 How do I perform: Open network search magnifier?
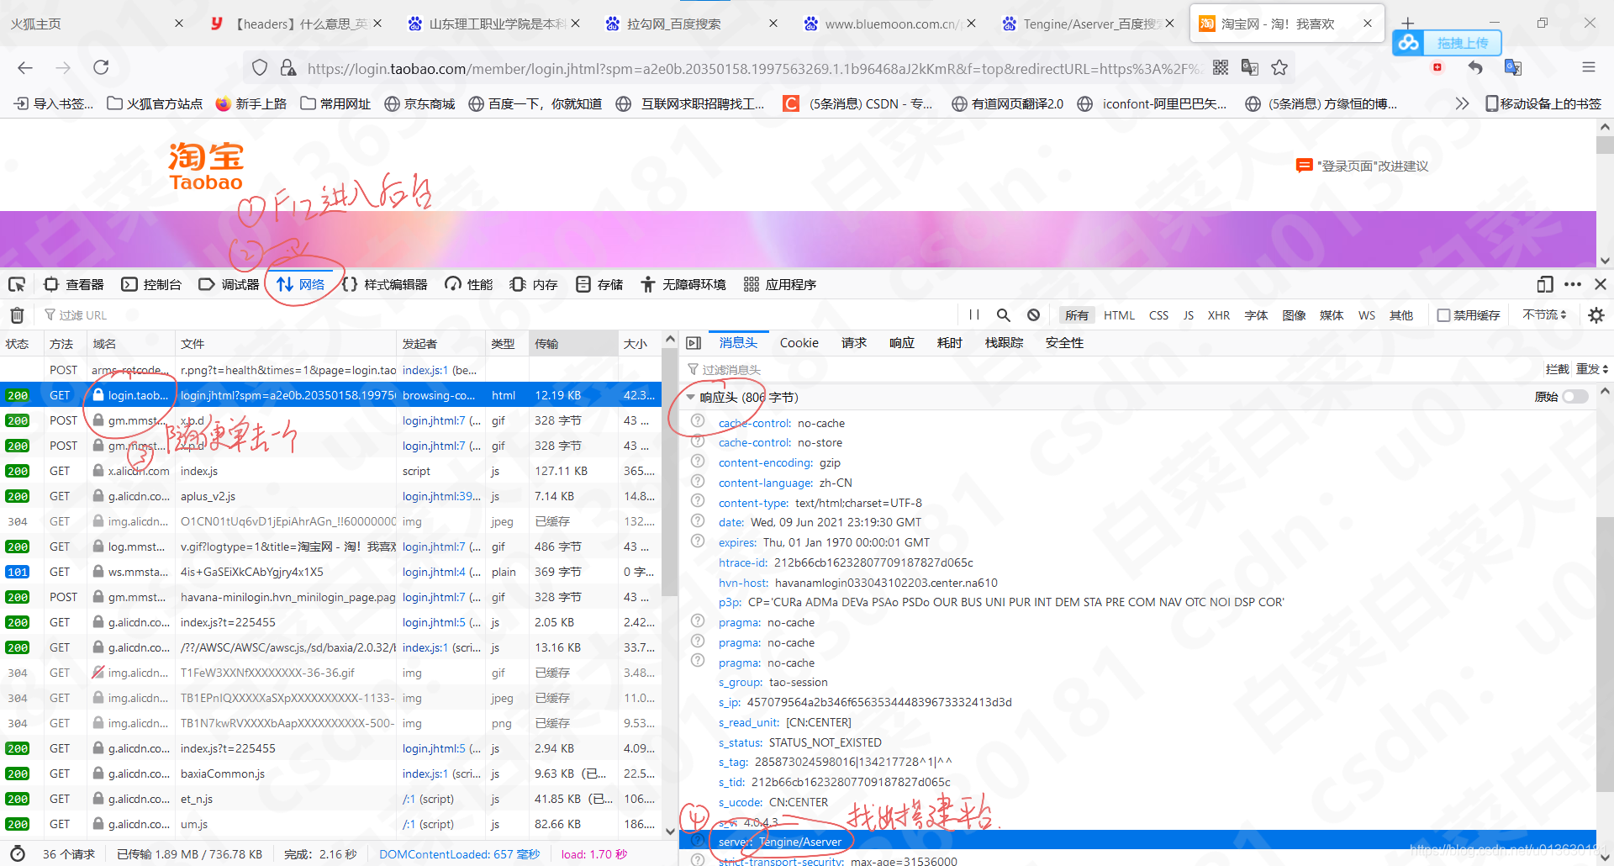(x=1003, y=314)
